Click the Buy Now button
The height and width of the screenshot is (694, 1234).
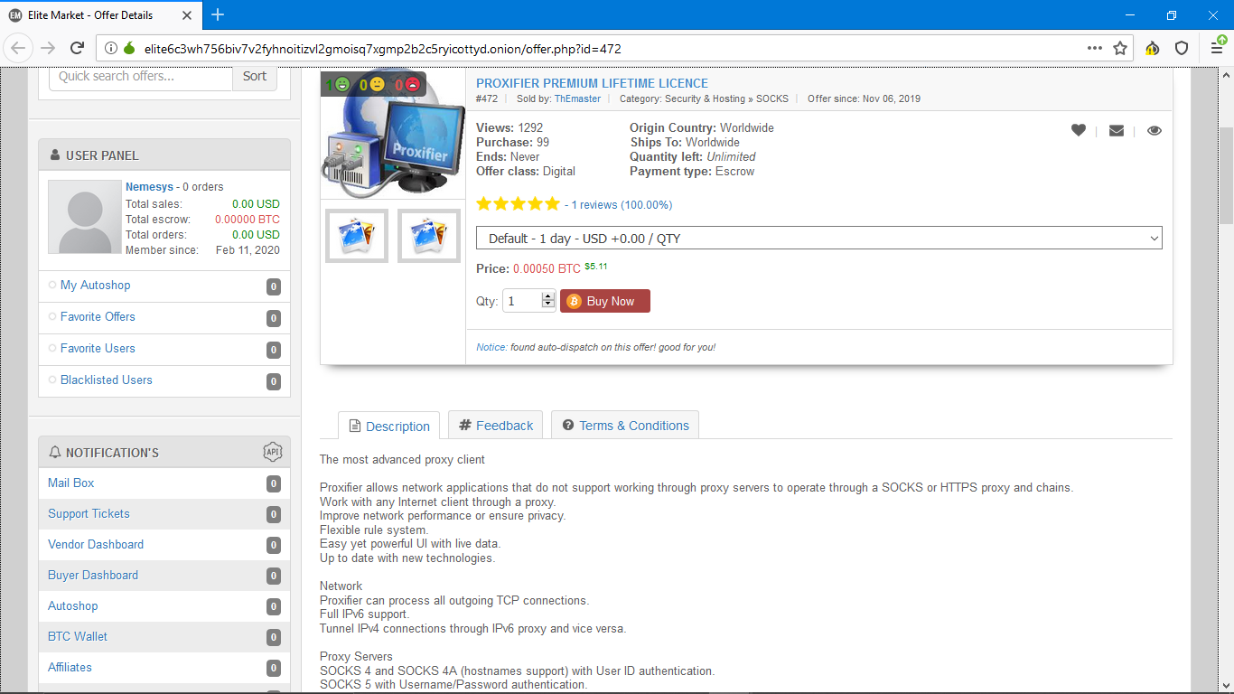point(605,301)
